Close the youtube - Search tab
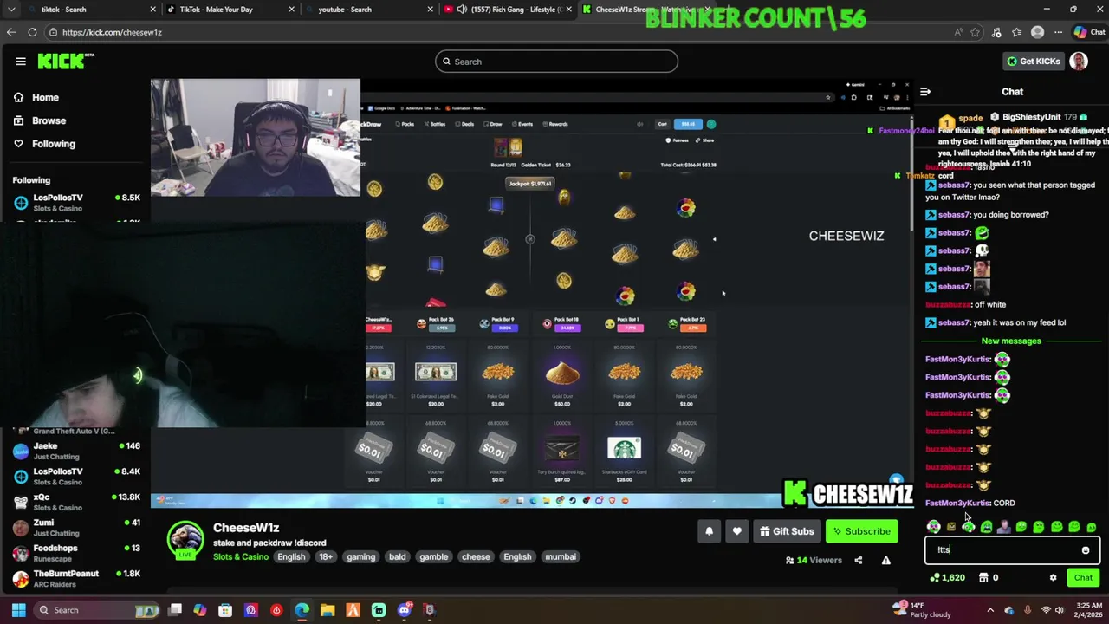Image resolution: width=1109 pixels, height=624 pixels. pyautogui.click(x=431, y=10)
